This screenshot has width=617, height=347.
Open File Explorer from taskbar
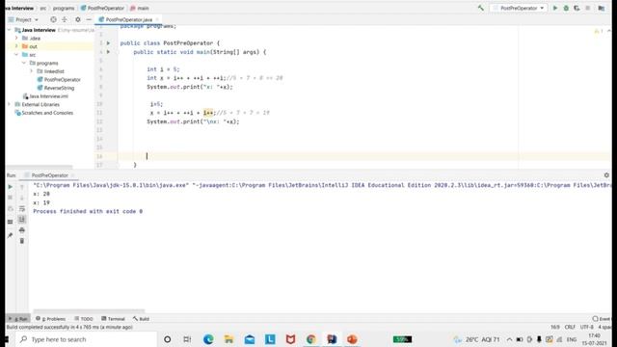[228, 339]
